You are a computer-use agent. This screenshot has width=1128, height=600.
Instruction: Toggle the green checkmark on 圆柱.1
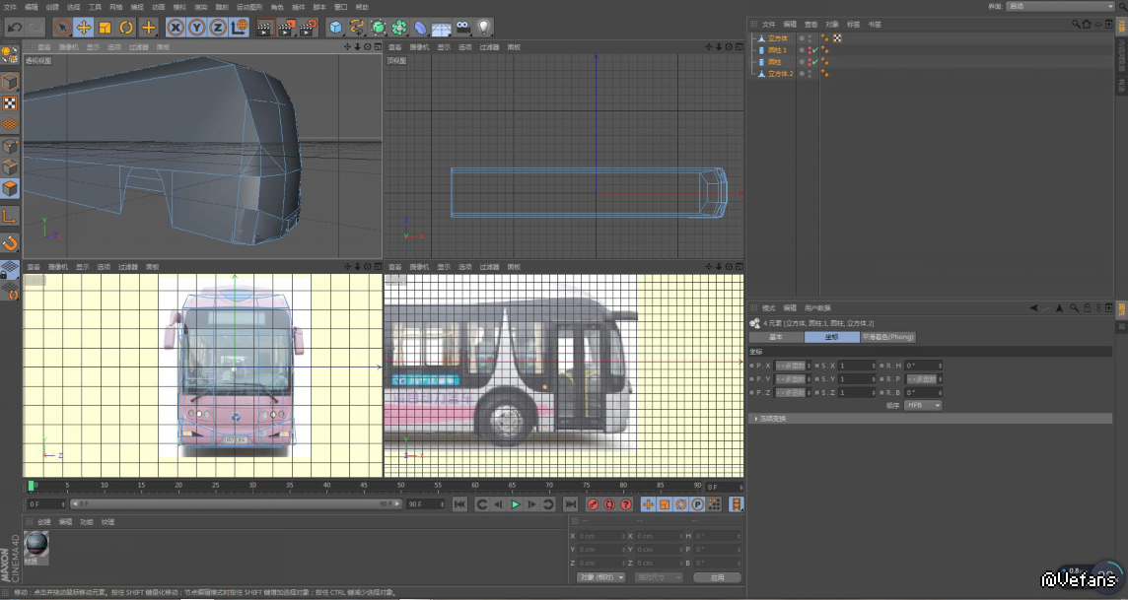[x=814, y=49]
